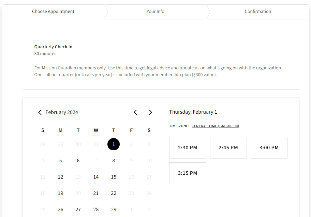Select February 12 for the appointment
Viewport: 311px width, 217px height.
[x=60, y=177]
